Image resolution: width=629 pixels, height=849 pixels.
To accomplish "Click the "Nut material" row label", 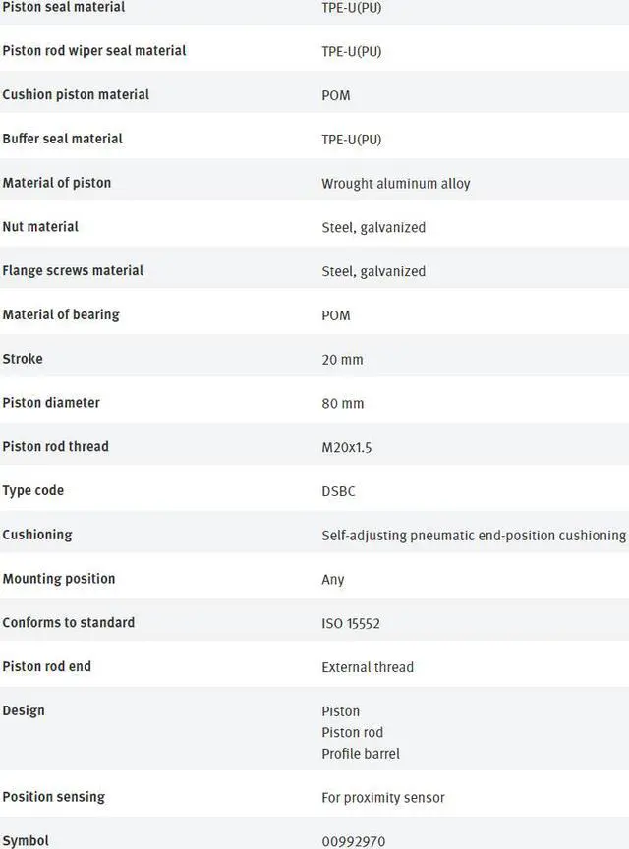I will click(40, 227).
